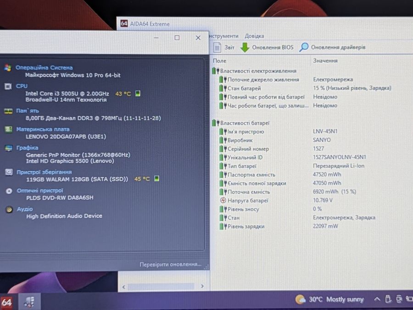This screenshot has width=413, height=310.
Task: Open the 30°C Mostly sunny weather widget
Action: (329, 299)
